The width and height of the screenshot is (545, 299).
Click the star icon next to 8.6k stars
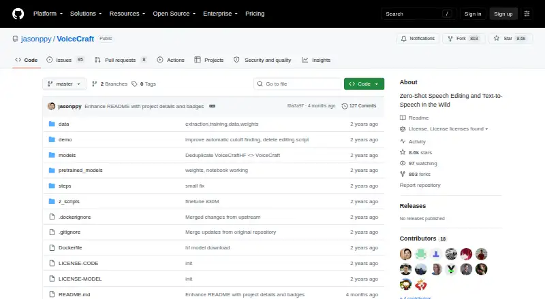coord(403,152)
